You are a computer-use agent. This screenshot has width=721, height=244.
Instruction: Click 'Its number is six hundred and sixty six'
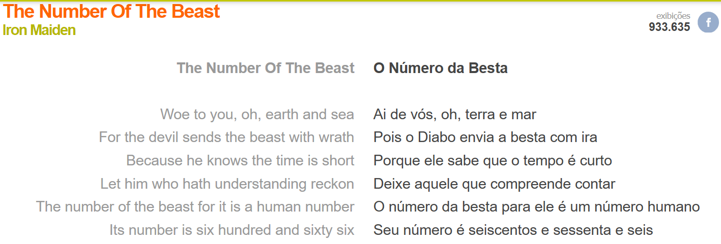pyautogui.click(x=232, y=230)
